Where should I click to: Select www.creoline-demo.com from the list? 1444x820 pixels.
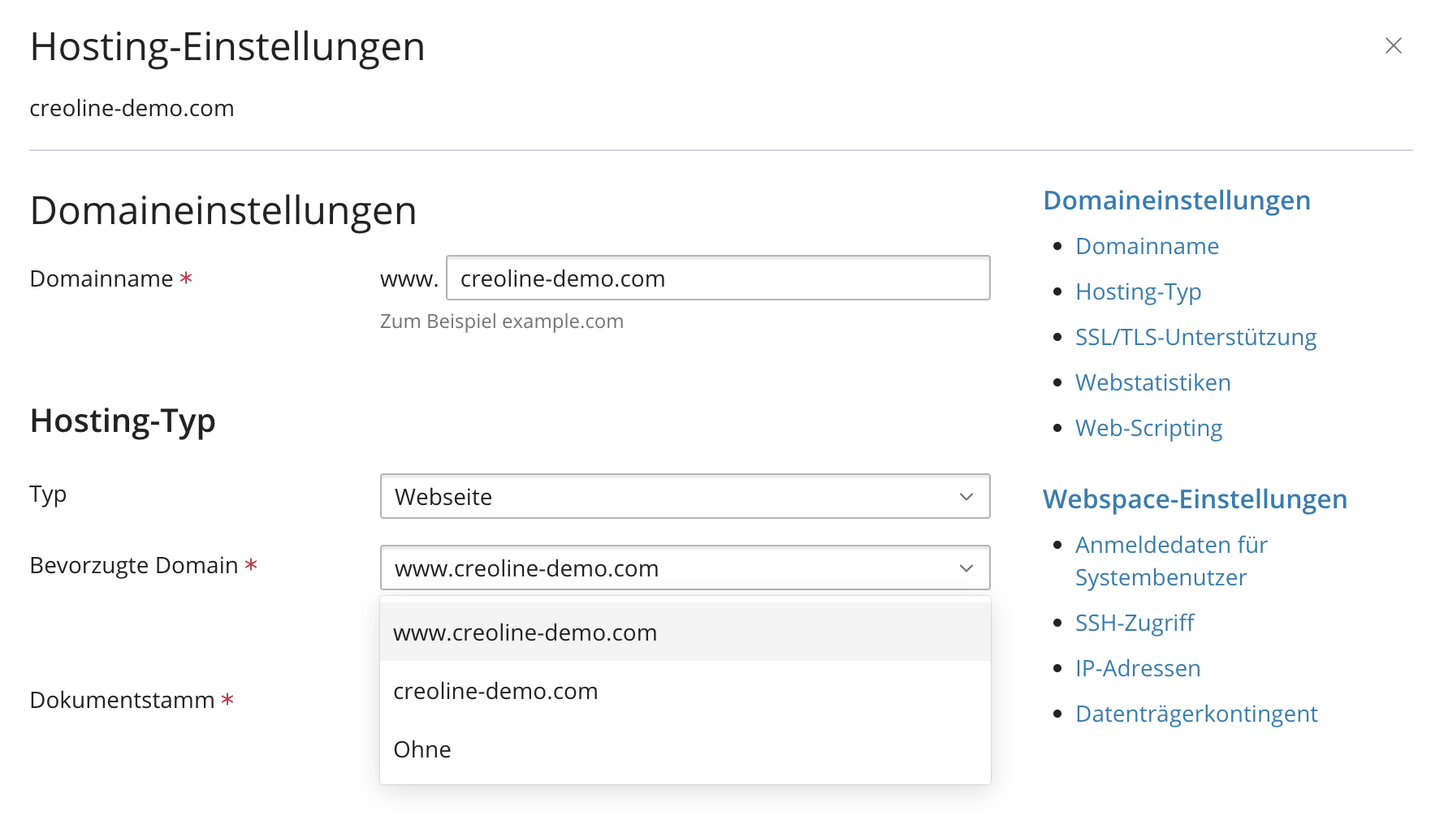(x=685, y=632)
